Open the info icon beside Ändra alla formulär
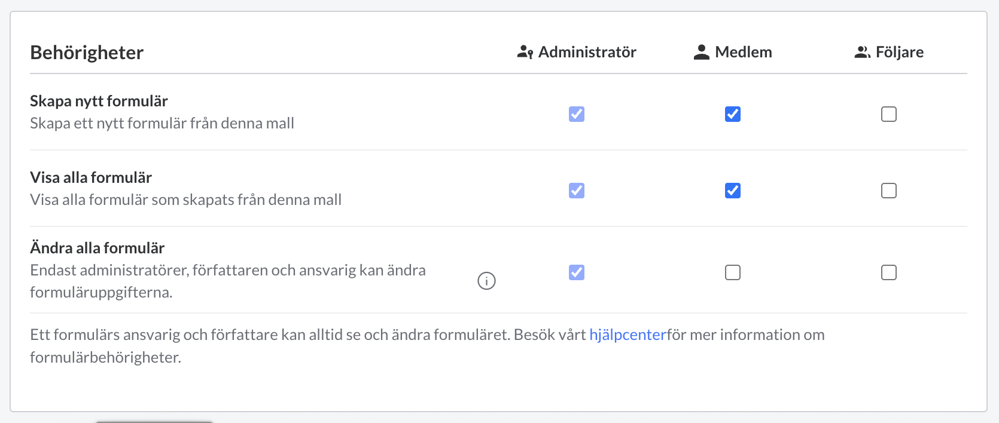 pyautogui.click(x=486, y=280)
